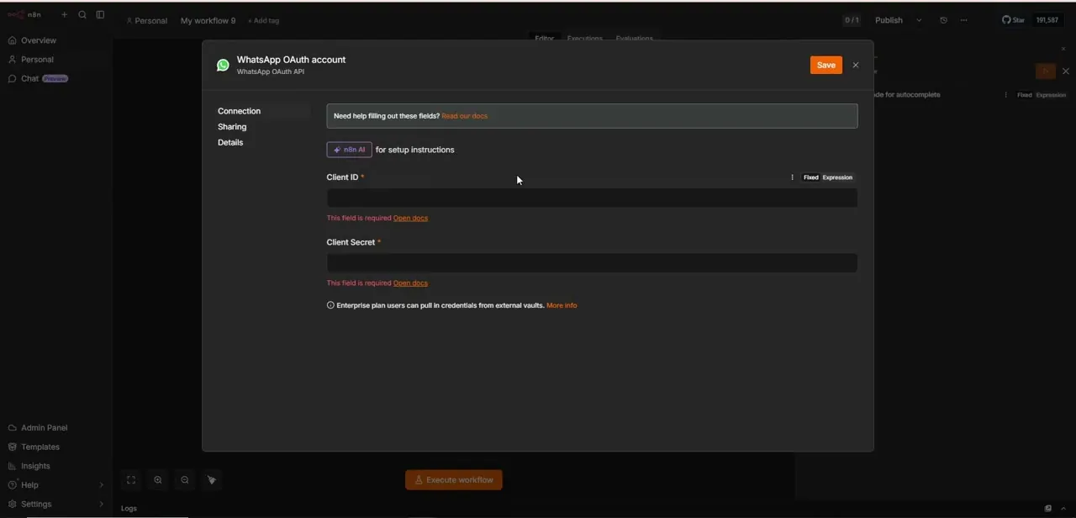Set Client ID mode to Fixed
1076x518 pixels.
tap(810, 177)
